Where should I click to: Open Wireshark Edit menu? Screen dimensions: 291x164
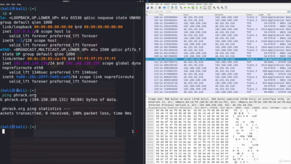tap(152, 4)
